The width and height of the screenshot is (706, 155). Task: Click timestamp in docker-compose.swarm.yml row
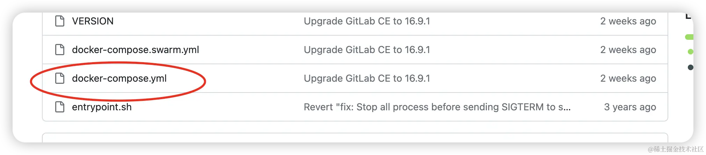628,50
